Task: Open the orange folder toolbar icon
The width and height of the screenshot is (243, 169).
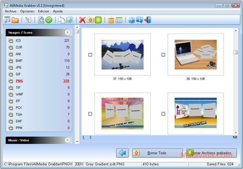Action: pyautogui.click(x=15, y=20)
